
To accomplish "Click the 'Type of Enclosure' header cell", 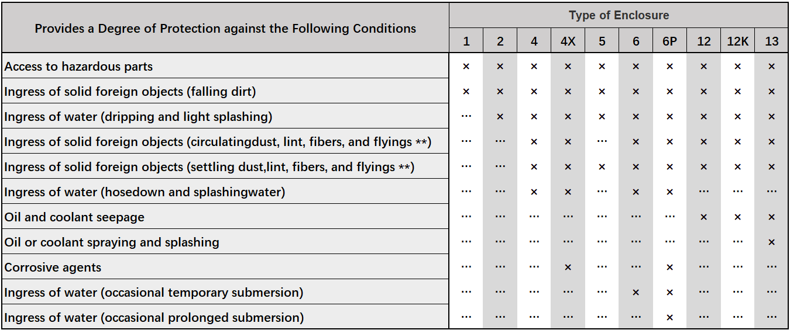I will pyautogui.click(x=619, y=15).
